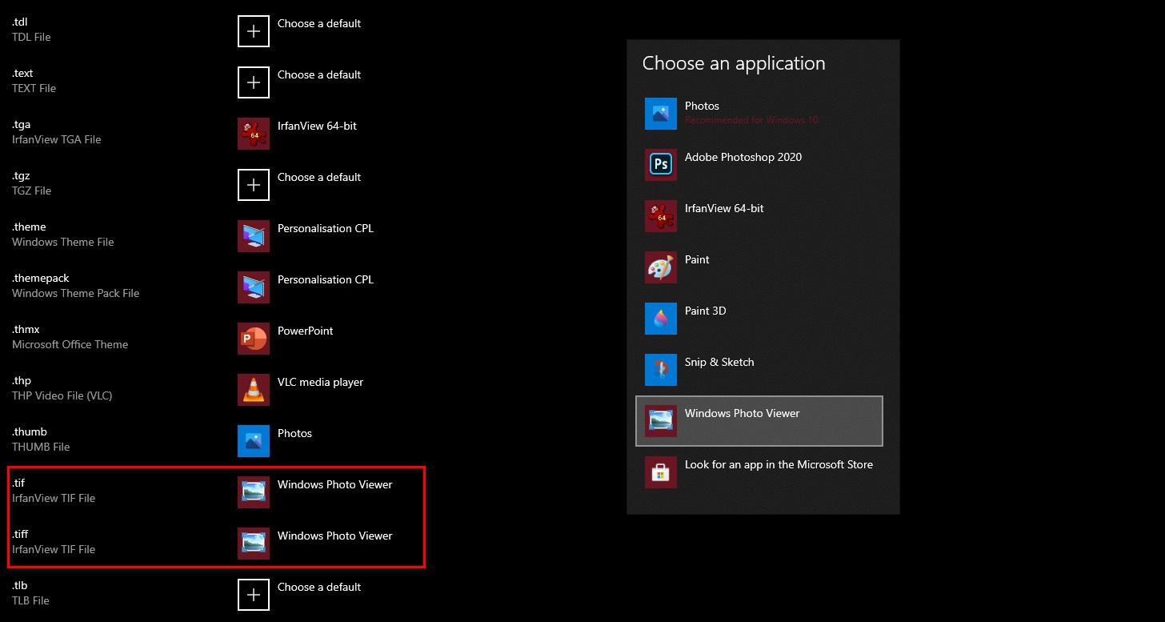This screenshot has width=1165, height=622.
Task: Select IrfanView 64-bit in the application list
Action: pyautogui.click(x=759, y=216)
